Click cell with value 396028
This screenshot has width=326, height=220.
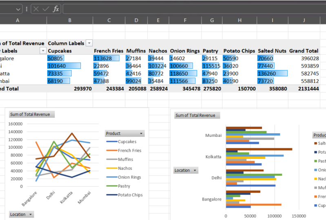tap(304, 58)
